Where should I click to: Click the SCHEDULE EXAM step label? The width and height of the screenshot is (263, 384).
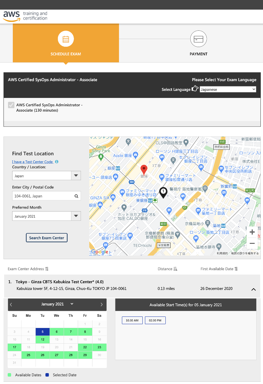click(66, 54)
